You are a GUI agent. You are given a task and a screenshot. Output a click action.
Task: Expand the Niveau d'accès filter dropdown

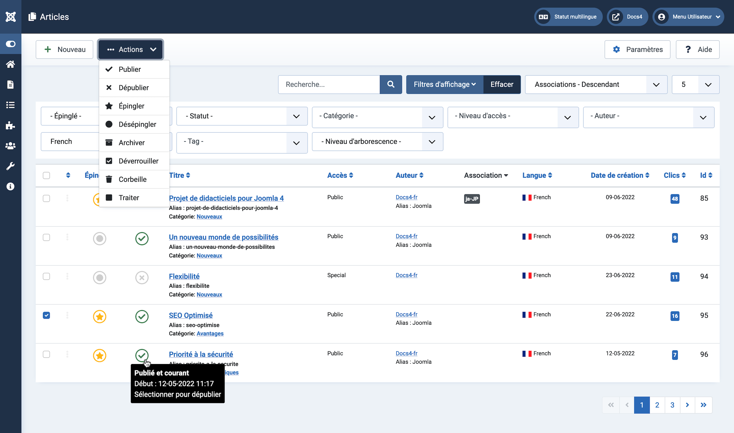tap(513, 117)
